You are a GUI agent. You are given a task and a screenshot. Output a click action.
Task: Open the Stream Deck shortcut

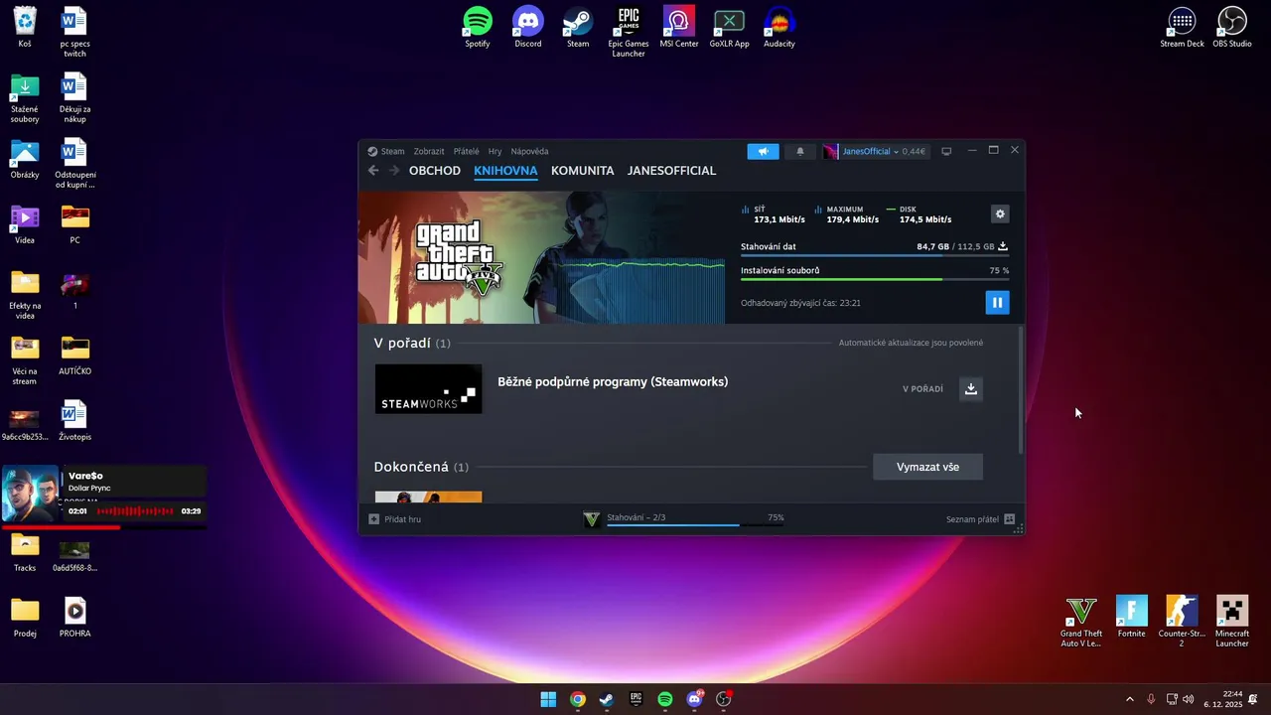[1182, 28]
